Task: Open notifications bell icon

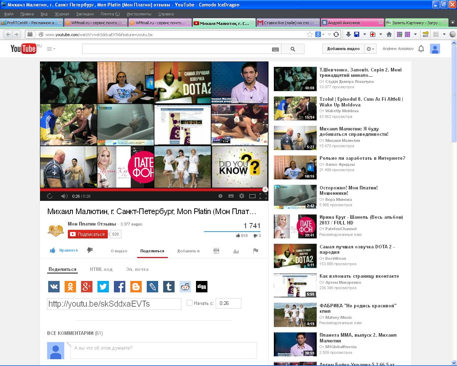Action: [x=421, y=49]
